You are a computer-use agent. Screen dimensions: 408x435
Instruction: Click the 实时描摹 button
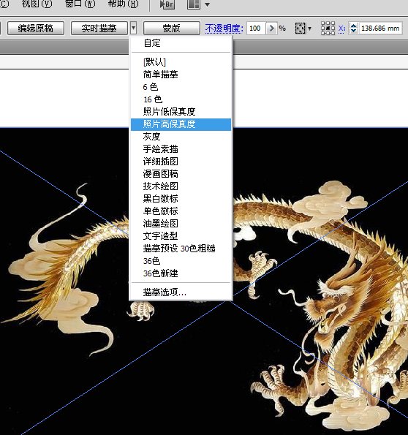click(x=99, y=29)
